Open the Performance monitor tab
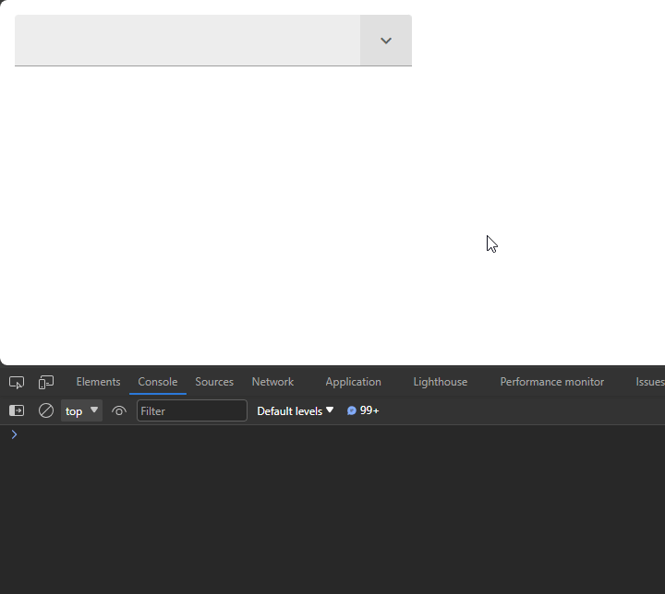The height and width of the screenshot is (594, 665). point(551,382)
